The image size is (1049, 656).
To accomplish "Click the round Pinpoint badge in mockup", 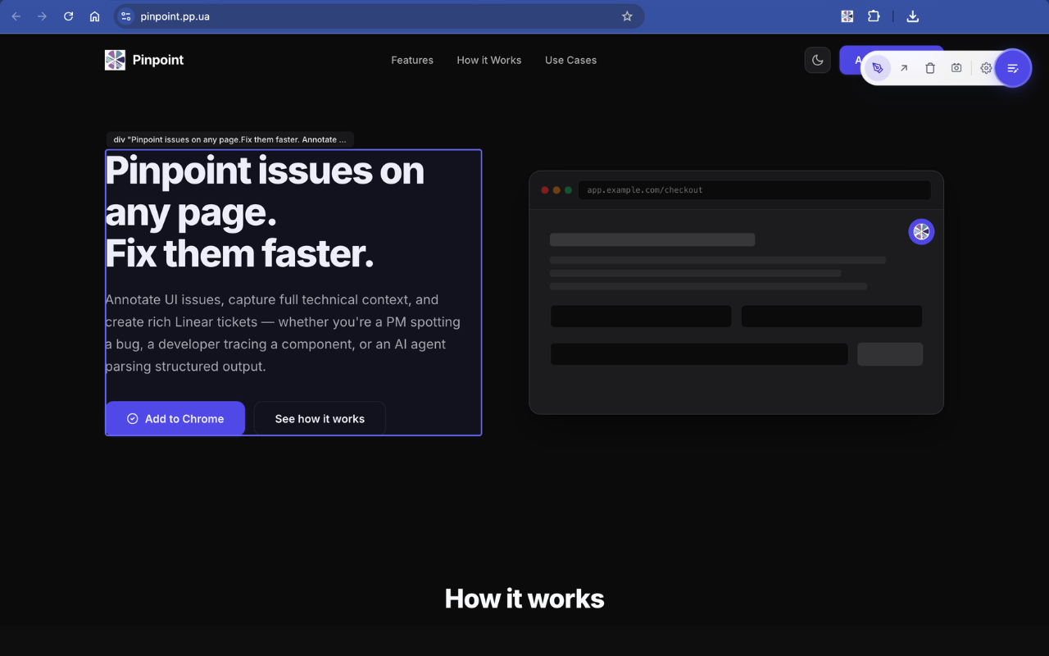I will coord(921,232).
